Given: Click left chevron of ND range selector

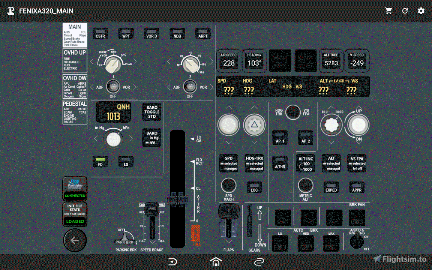Looking at the screenshot, I should coord(169,61).
